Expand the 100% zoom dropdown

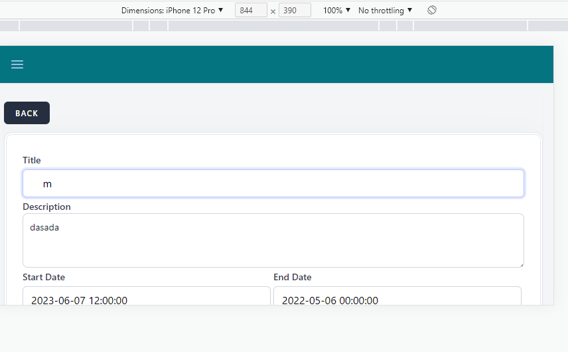click(x=336, y=11)
